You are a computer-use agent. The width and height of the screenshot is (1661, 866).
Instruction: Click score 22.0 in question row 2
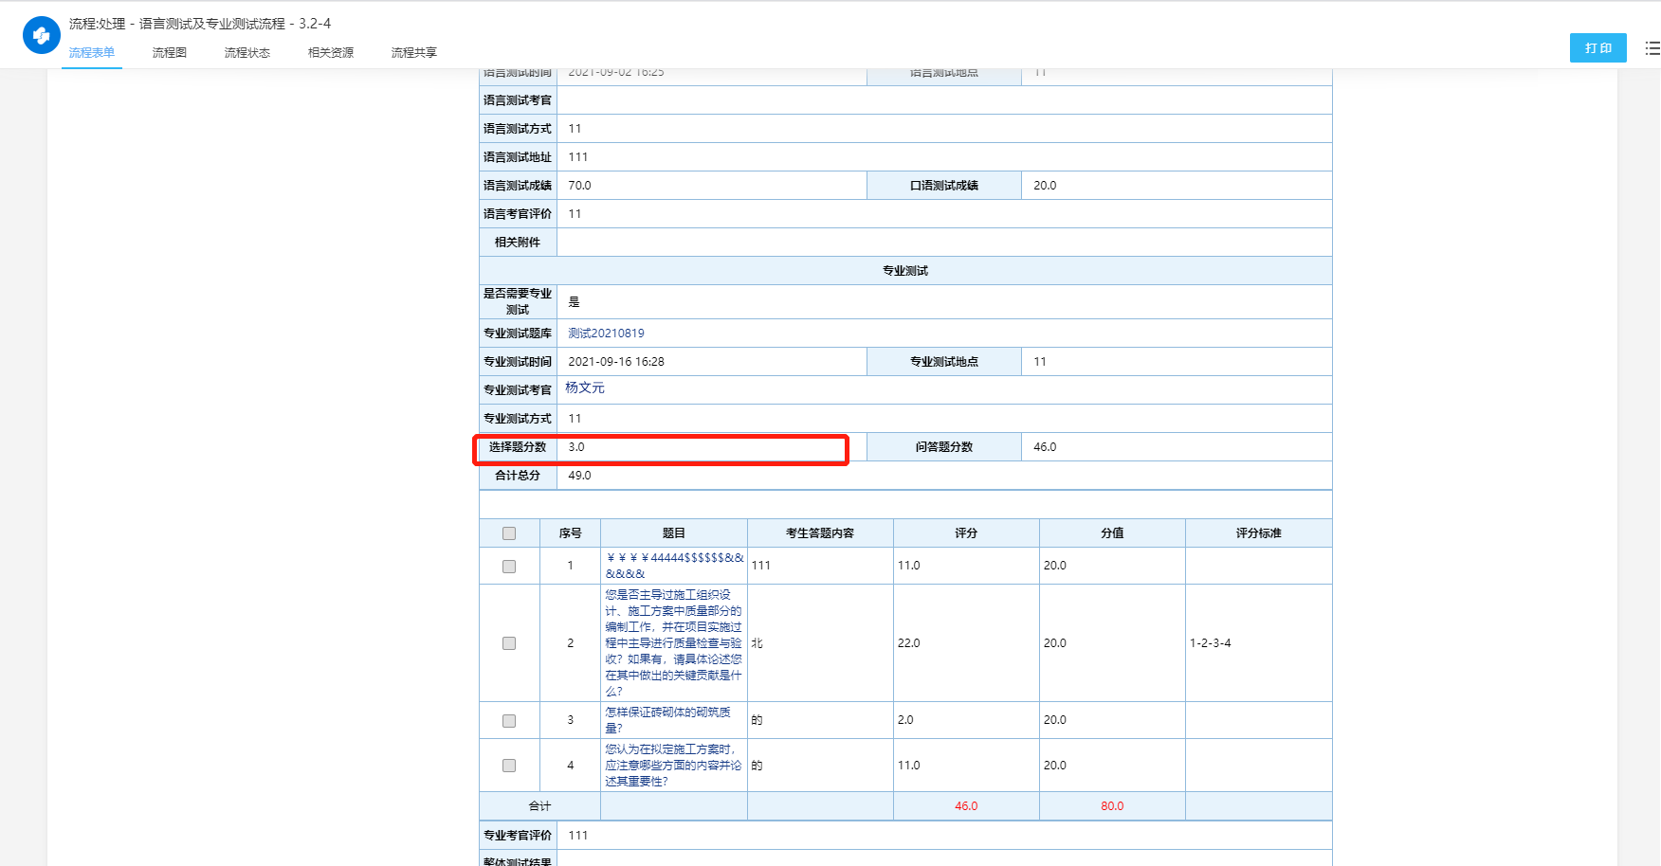[x=909, y=643]
